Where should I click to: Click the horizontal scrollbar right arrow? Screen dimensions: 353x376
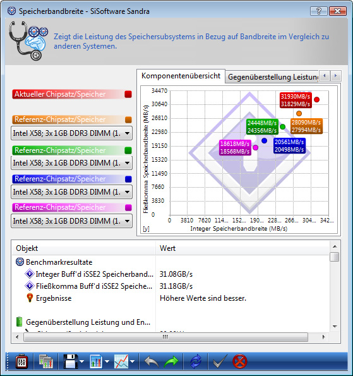pos(324,337)
